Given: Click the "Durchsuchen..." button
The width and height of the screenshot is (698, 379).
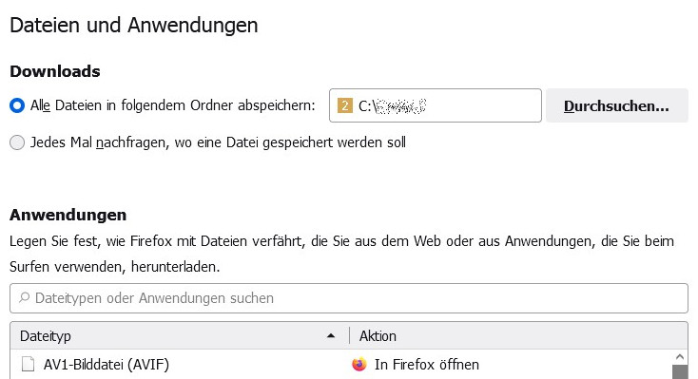Looking at the screenshot, I should click(x=617, y=105).
